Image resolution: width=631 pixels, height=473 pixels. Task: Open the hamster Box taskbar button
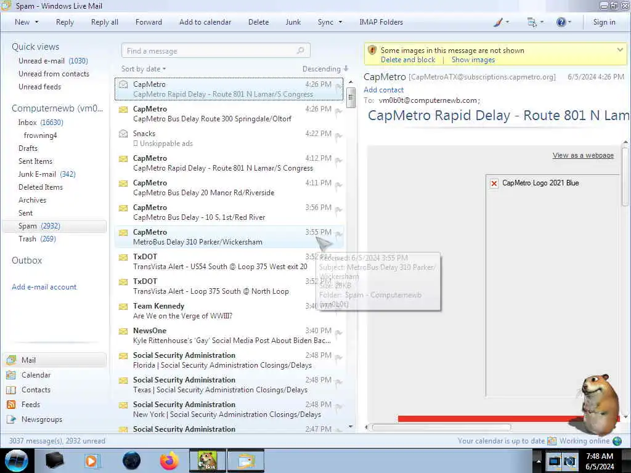tap(208, 461)
